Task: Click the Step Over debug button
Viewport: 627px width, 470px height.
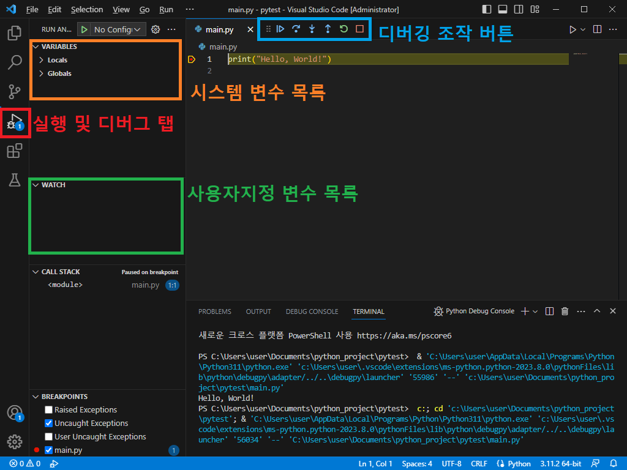Action: (296, 29)
